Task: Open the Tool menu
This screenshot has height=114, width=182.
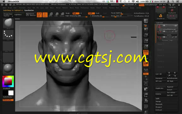Action: (x=117, y=8)
